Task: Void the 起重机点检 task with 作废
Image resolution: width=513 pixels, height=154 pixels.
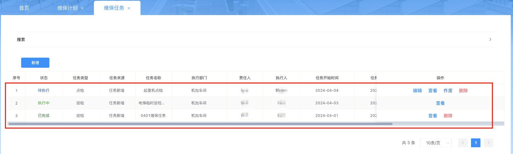Action: tap(448, 91)
